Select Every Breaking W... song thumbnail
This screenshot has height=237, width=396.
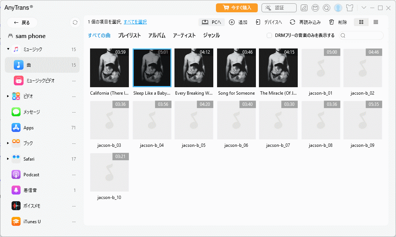click(x=194, y=68)
